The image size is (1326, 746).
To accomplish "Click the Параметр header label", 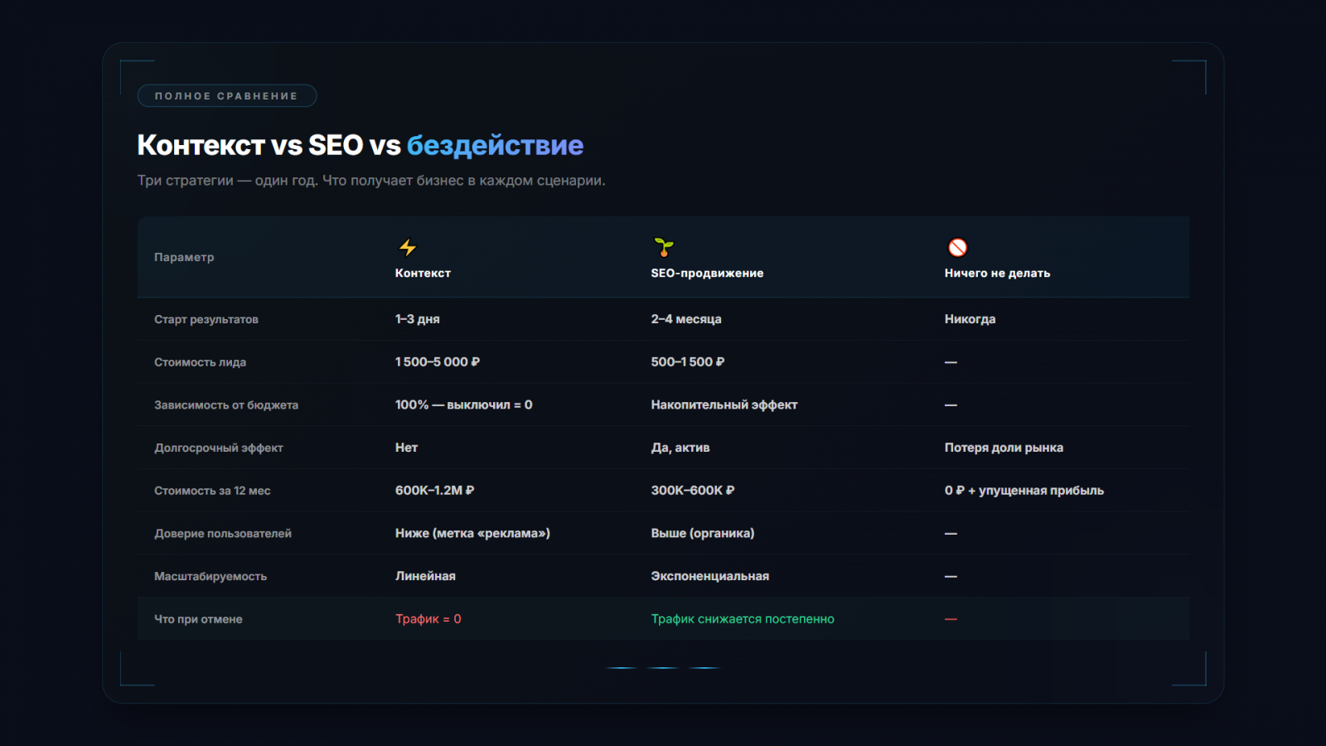I will pos(184,257).
